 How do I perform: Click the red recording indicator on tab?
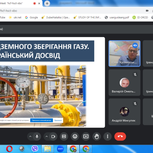pyautogui.click(x=35, y=3)
